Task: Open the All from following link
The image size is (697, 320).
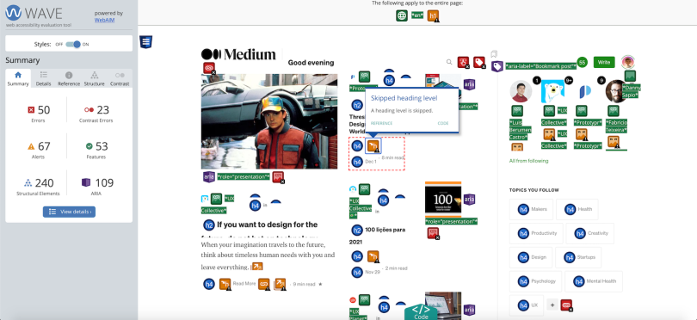Action: coord(528,161)
